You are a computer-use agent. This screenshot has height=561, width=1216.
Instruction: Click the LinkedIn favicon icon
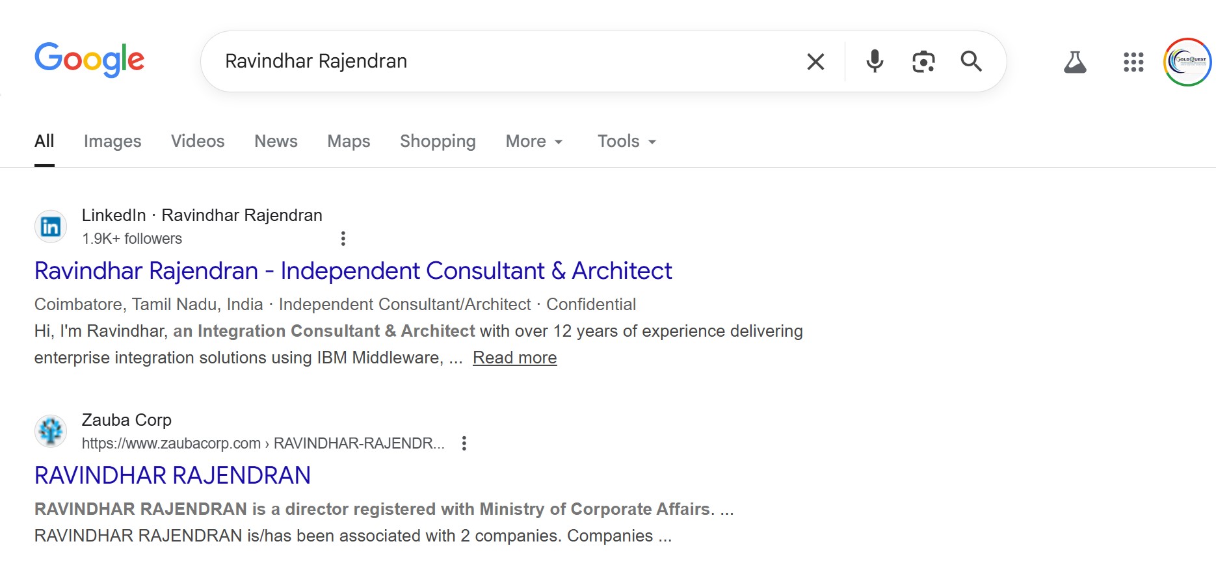pos(51,226)
